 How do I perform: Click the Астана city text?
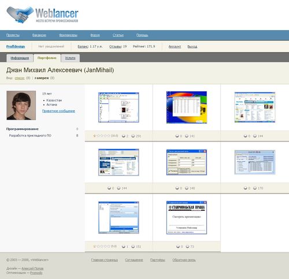[x=51, y=105]
